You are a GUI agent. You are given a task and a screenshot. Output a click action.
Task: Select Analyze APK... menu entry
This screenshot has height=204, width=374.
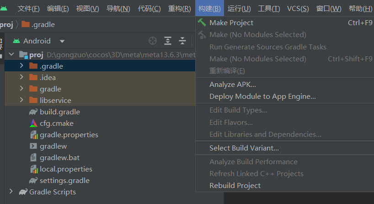tap(233, 84)
